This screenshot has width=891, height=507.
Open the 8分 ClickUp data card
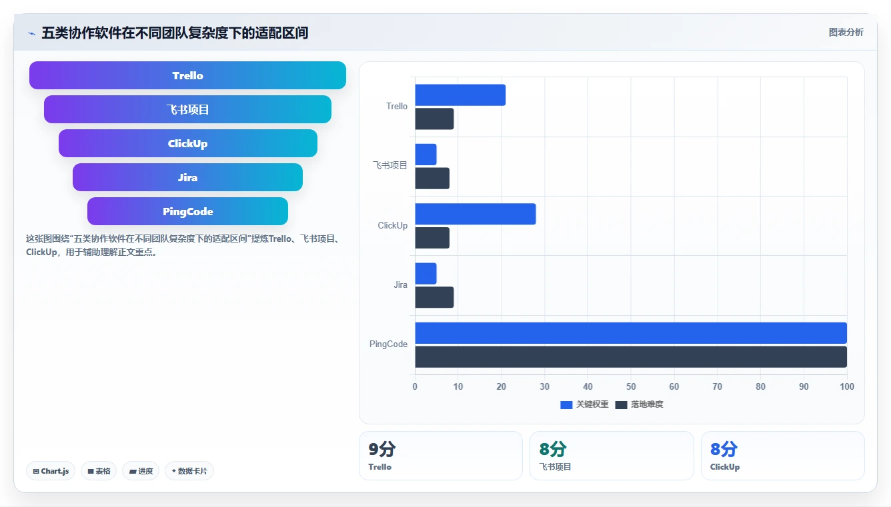tap(783, 456)
